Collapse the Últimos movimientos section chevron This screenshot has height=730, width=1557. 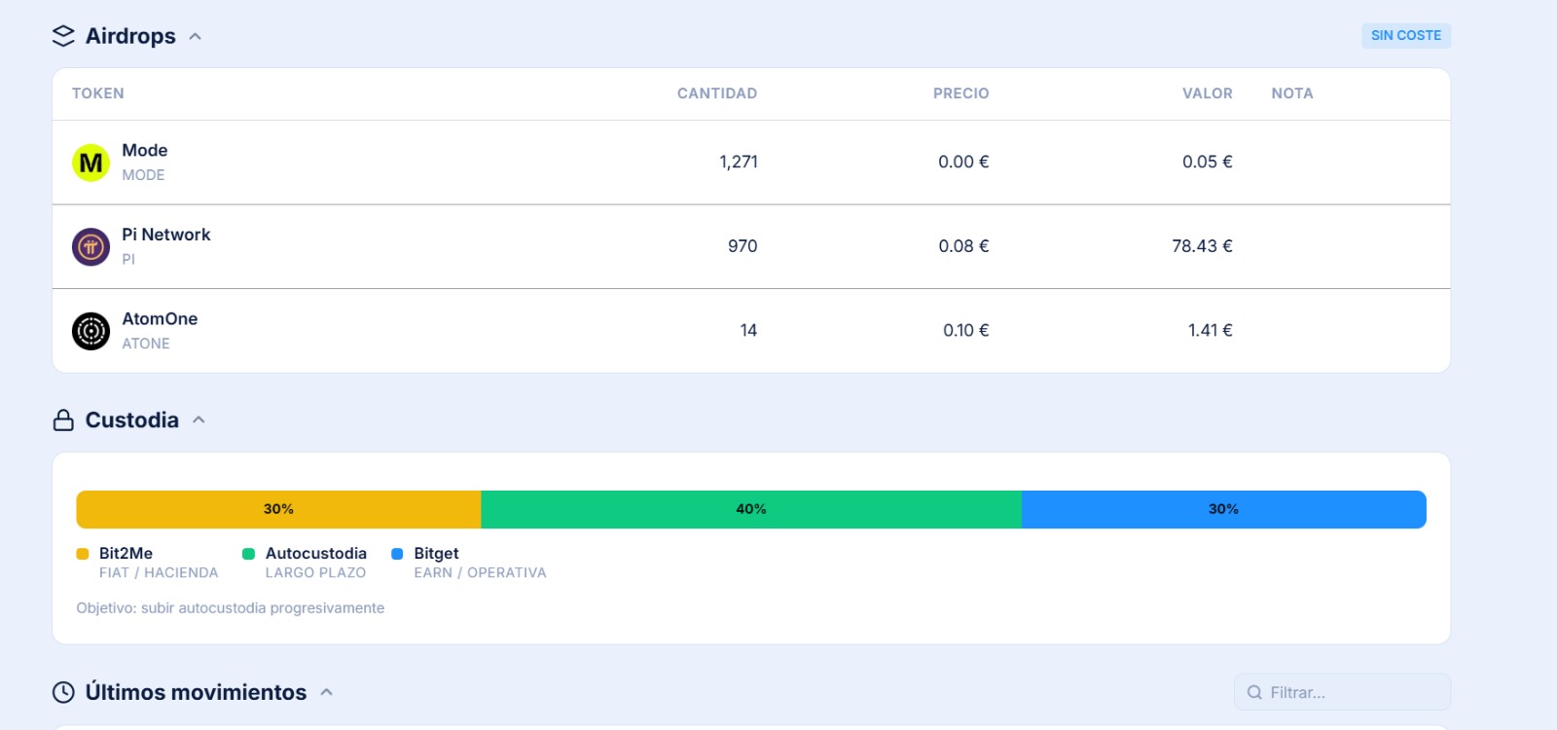coord(327,692)
